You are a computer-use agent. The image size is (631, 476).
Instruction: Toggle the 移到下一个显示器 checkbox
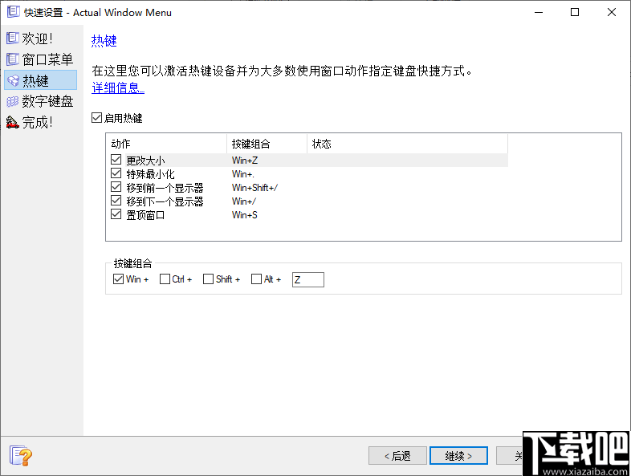point(116,201)
